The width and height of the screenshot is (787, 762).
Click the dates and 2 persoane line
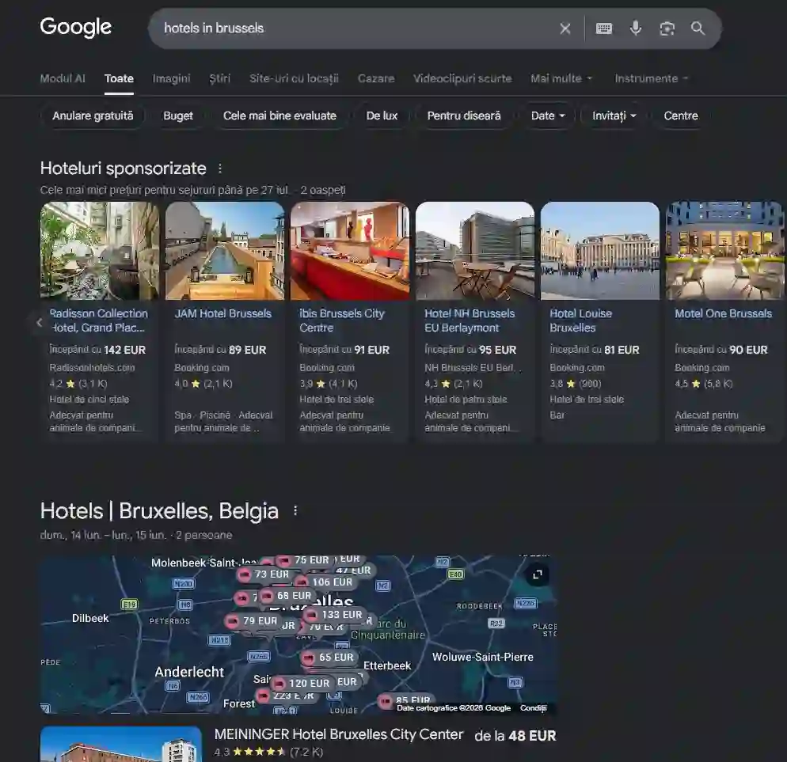coord(136,535)
